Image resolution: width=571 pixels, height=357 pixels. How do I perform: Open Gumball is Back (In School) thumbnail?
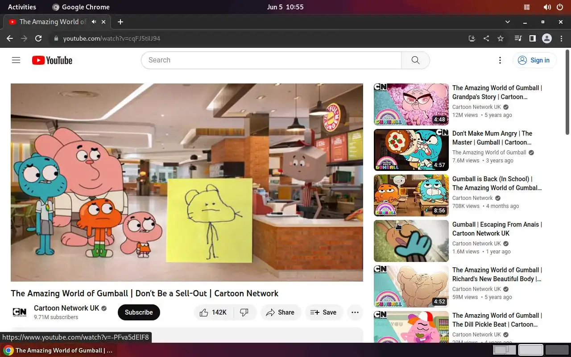click(411, 195)
